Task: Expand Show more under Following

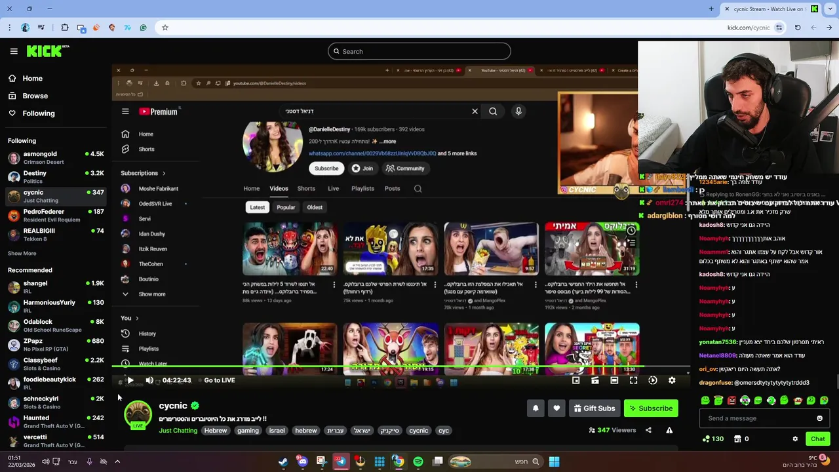Action: pos(22,253)
